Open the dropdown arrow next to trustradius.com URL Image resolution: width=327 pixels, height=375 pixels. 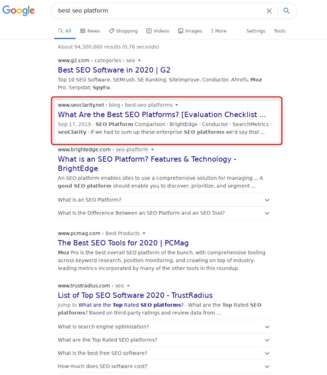click(x=128, y=286)
